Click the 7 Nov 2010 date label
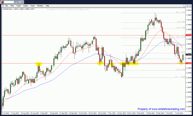The image size is (193, 116). click(112, 113)
